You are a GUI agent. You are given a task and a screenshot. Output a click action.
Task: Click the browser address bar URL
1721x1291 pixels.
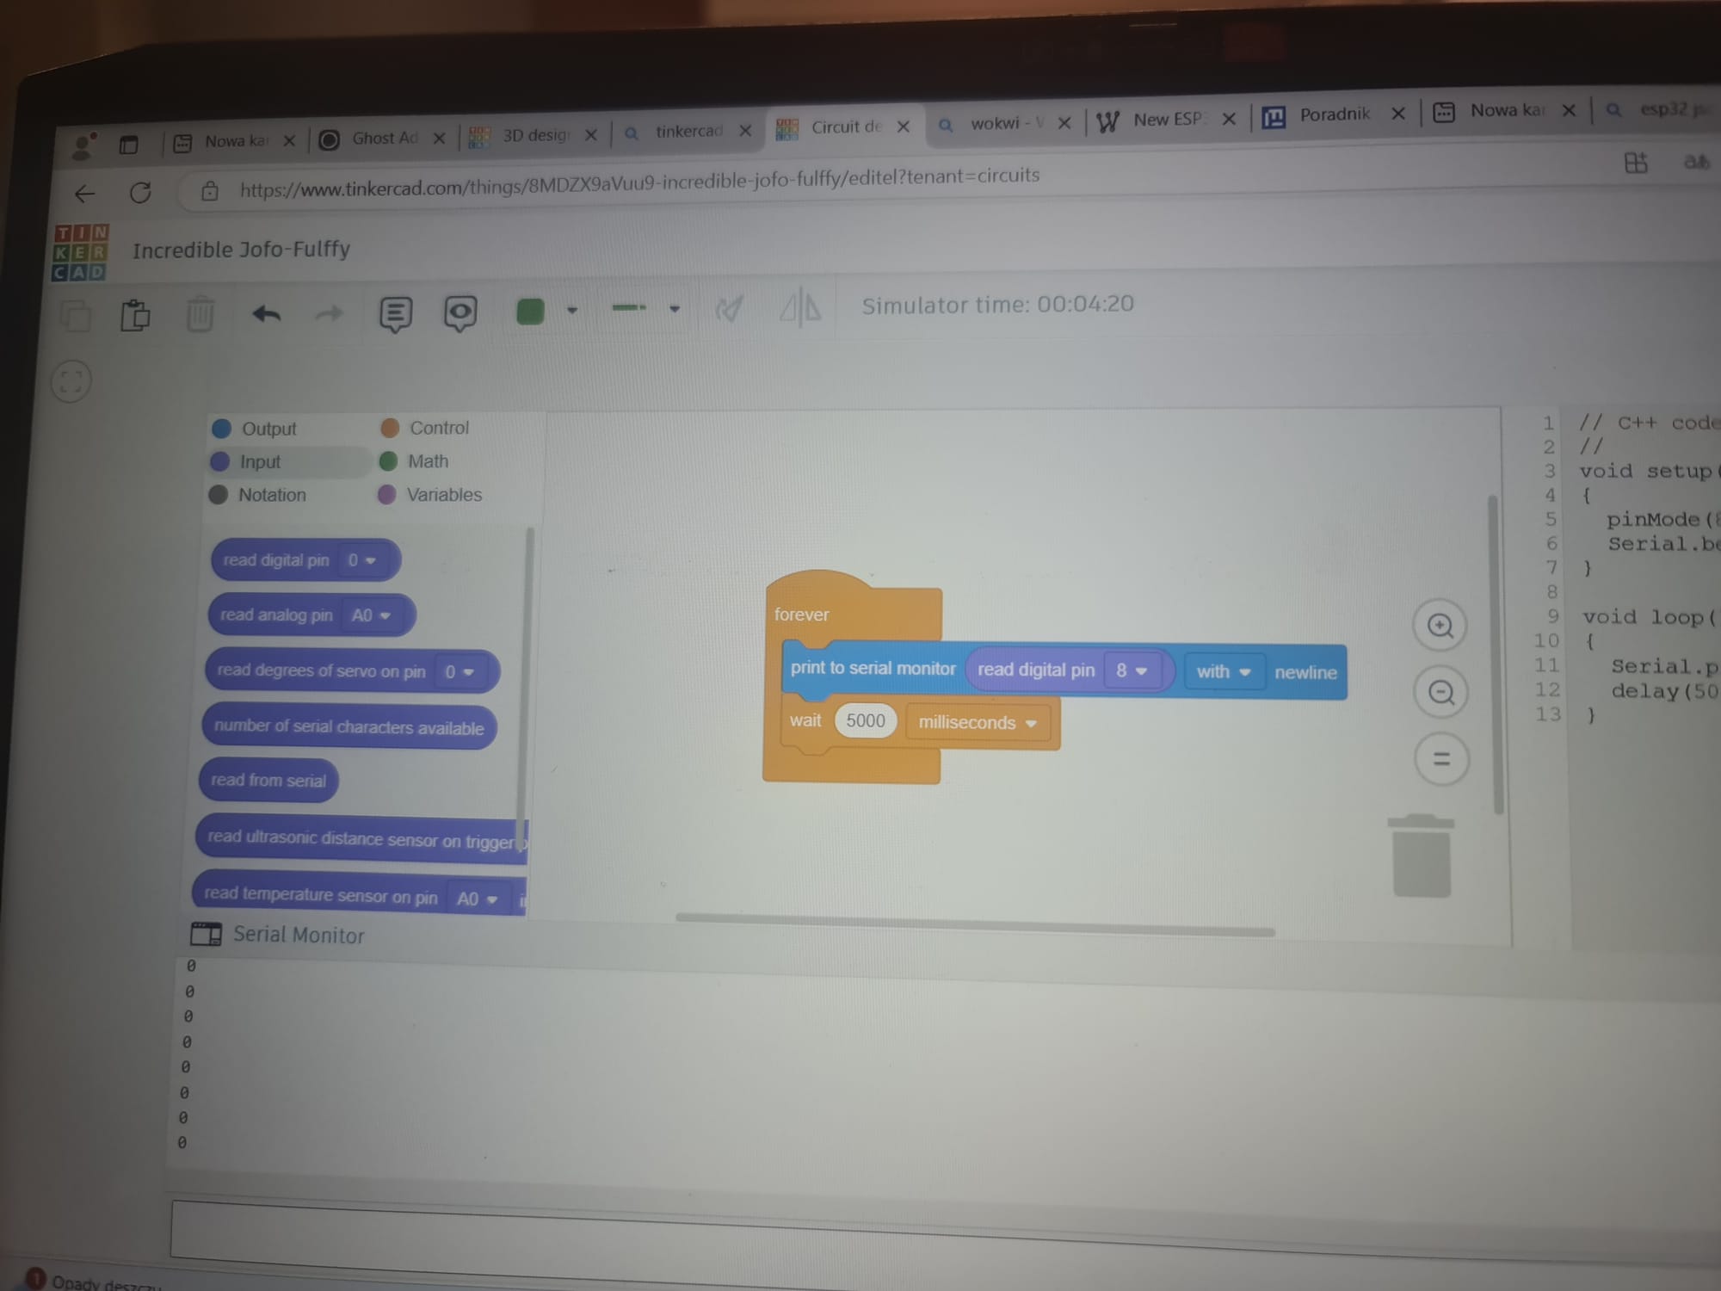639,182
